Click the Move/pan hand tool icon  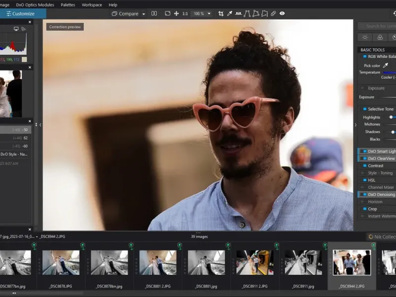coord(176,14)
